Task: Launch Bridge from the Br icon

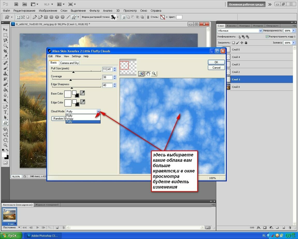Action: click(17, 4)
